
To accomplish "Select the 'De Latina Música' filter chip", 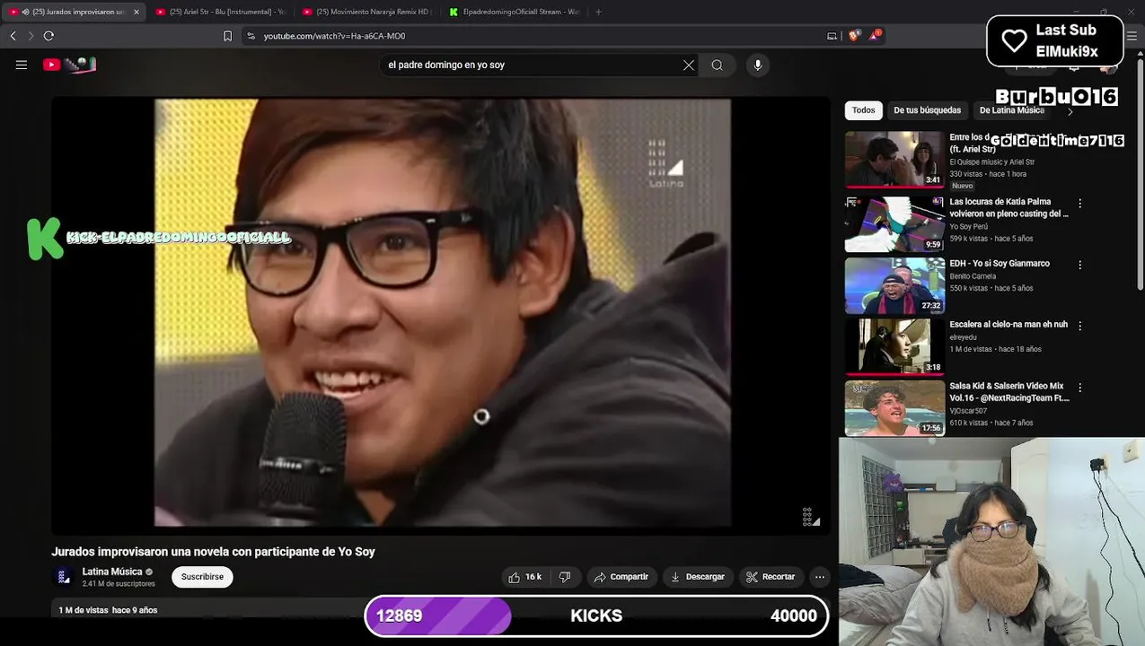I will (x=1011, y=110).
